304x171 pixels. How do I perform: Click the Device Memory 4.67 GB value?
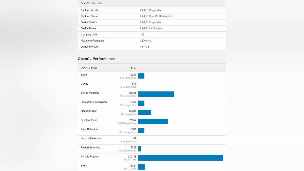[144, 47]
